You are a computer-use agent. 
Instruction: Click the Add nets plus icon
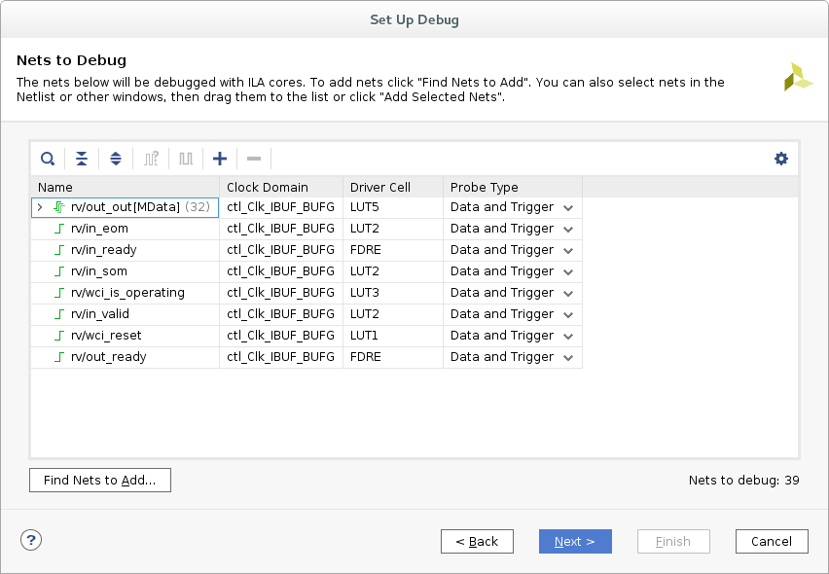[x=220, y=159]
